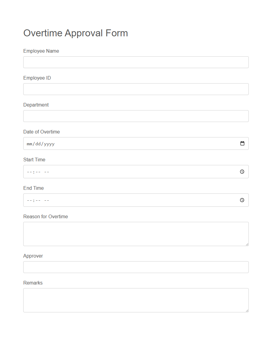This screenshot has height=339, width=272.
Task: Select the day segment in Date of Overtime
Action: [x=37, y=144]
